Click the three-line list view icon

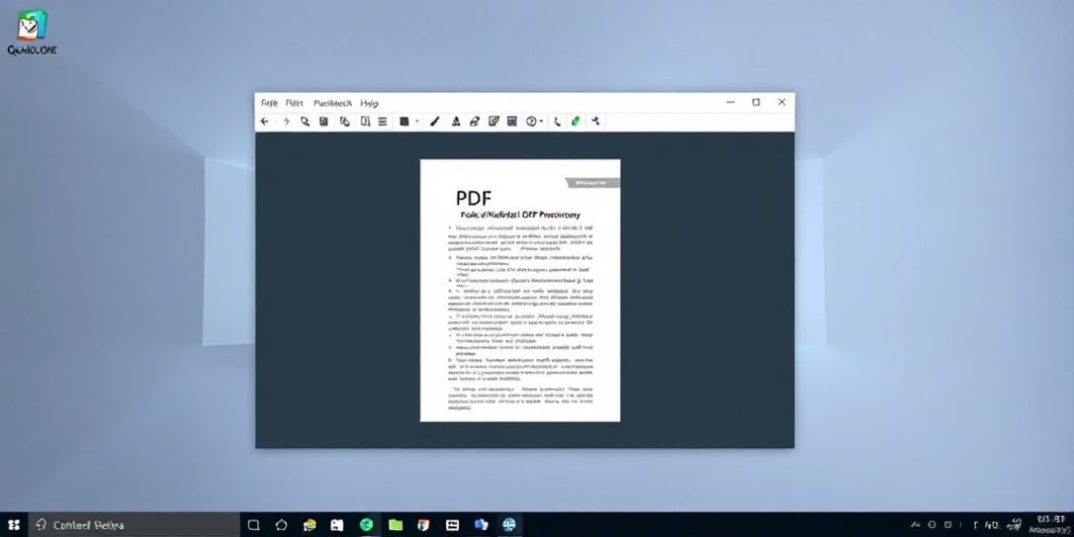coord(383,122)
